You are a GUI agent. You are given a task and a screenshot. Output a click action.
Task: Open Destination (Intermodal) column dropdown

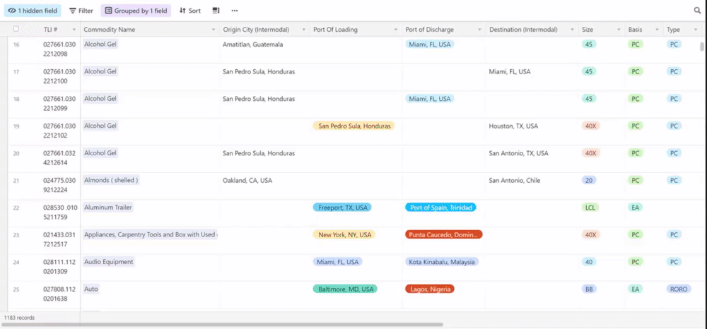point(572,30)
